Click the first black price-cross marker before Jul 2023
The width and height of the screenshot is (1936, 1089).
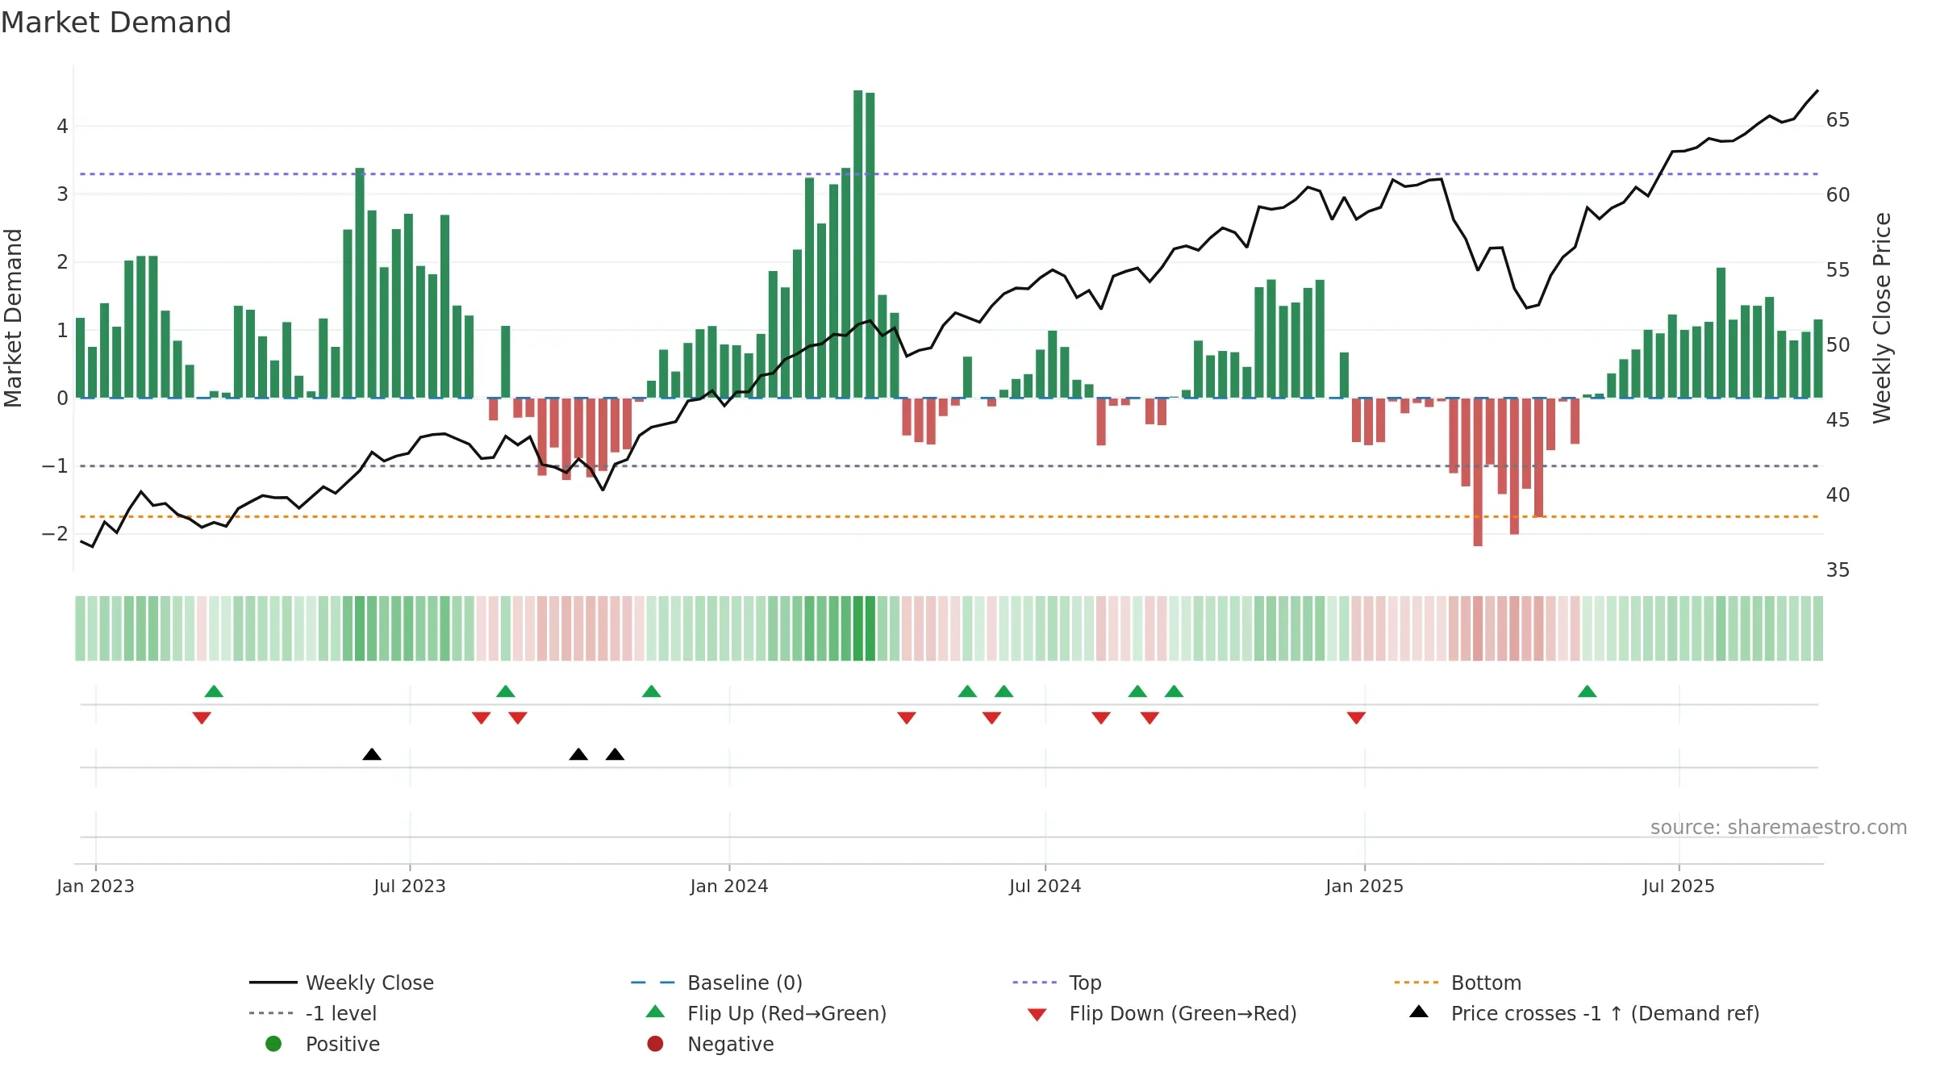372,754
